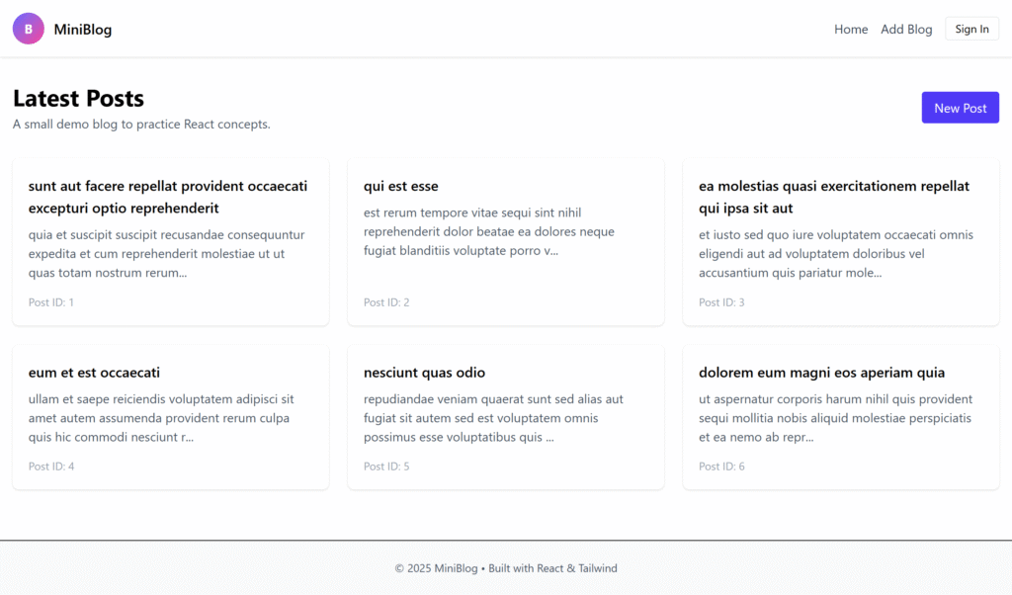Click the "nesciunt quas odio" post title
This screenshot has width=1012, height=595.
(x=425, y=373)
